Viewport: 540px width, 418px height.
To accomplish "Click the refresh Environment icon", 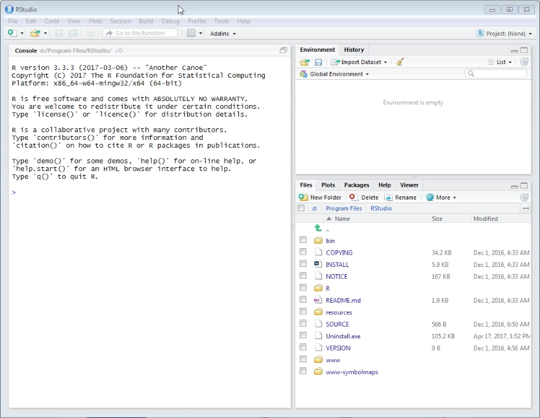I will (524, 62).
